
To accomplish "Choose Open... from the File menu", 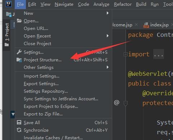I will pyautogui.click(x=63, y=21).
